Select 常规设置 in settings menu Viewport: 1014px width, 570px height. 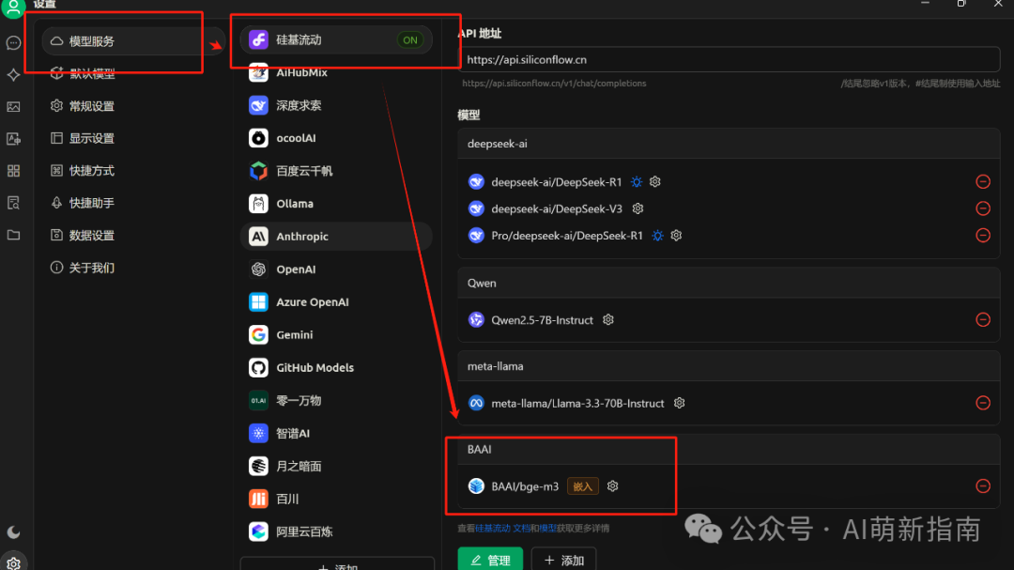pyautogui.click(x=133, y=106)
